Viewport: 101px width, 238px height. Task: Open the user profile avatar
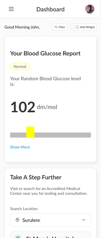click(89, 9)
